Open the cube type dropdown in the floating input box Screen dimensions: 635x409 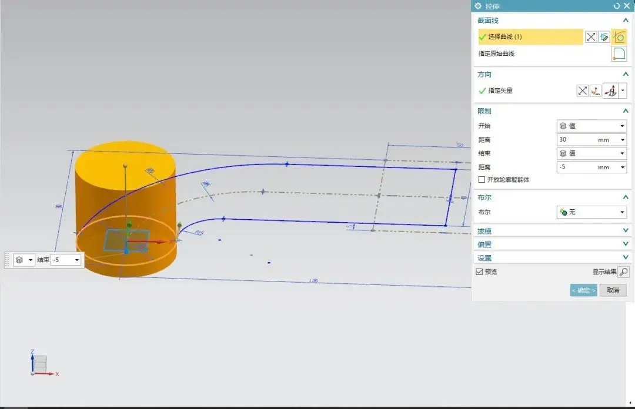[24, 260]
